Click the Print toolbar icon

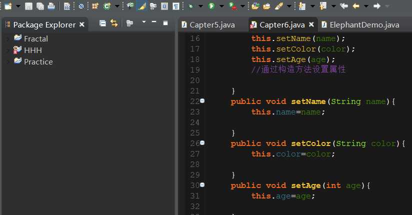click(x=51, y=6)
